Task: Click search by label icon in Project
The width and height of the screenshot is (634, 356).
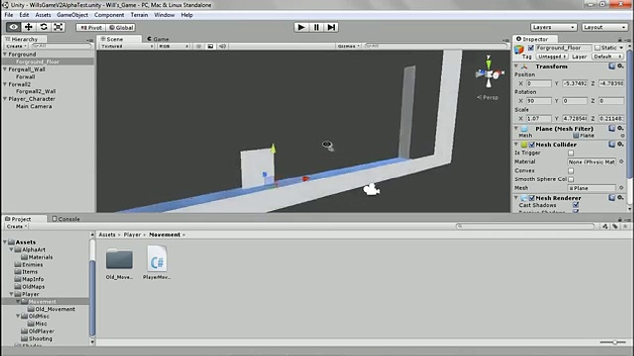Action: (615, 226)
